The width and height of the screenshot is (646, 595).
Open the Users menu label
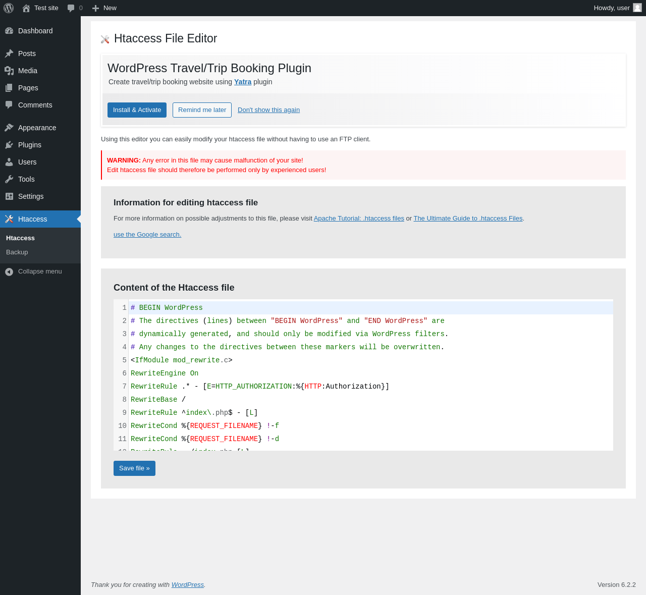pos(27,162)
